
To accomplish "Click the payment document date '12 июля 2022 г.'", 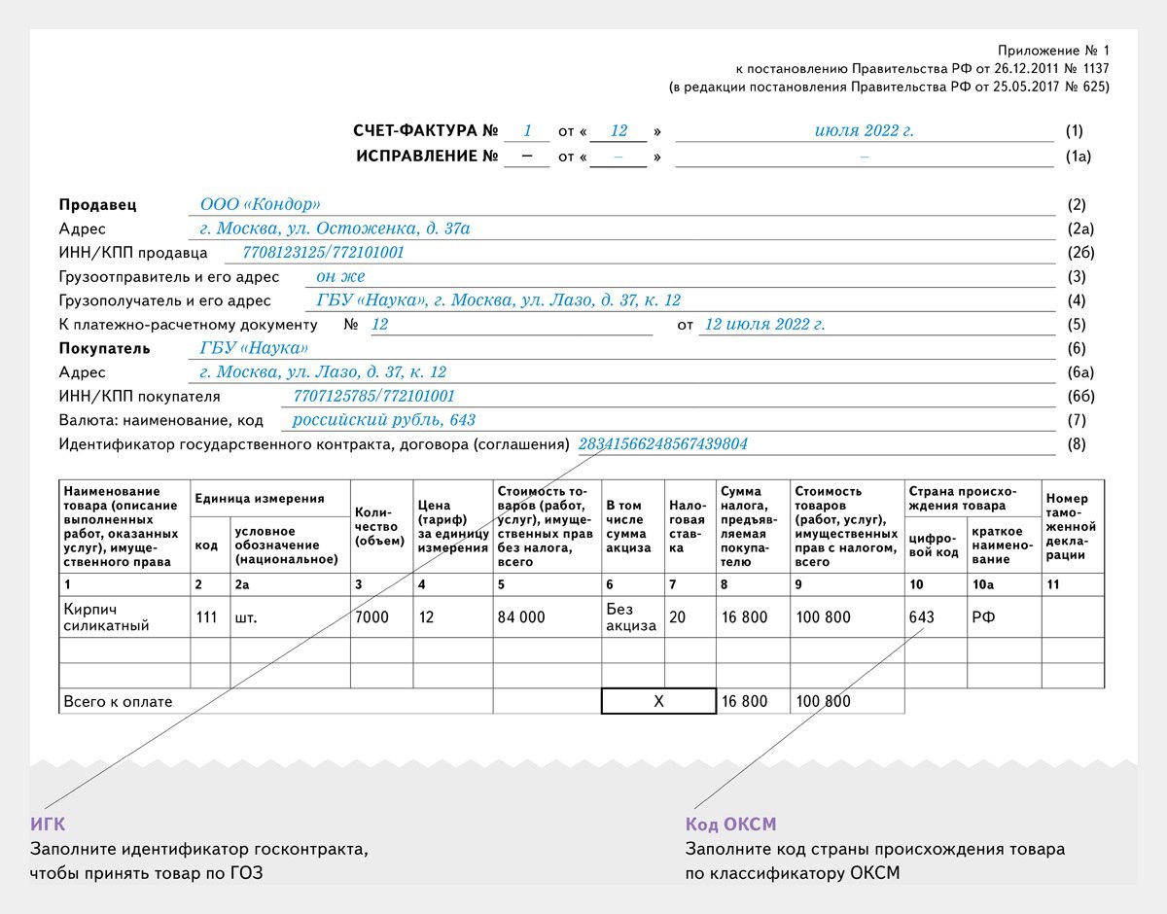I will click(x=764, y=325).
